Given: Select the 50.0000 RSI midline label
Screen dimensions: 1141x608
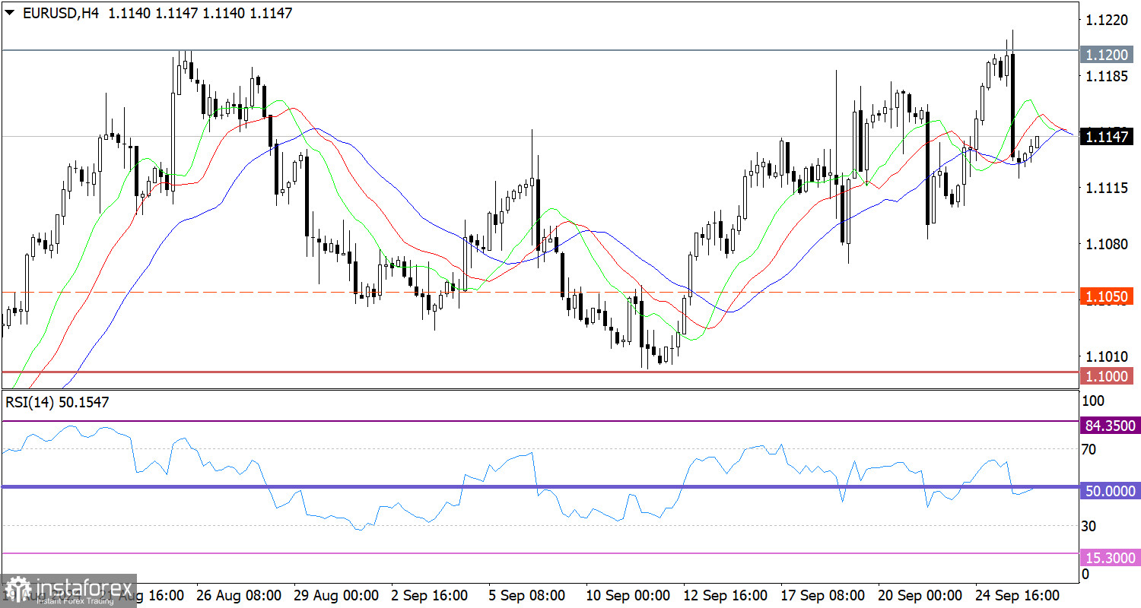Looking at the screenshot, I should click(1110, 492).
